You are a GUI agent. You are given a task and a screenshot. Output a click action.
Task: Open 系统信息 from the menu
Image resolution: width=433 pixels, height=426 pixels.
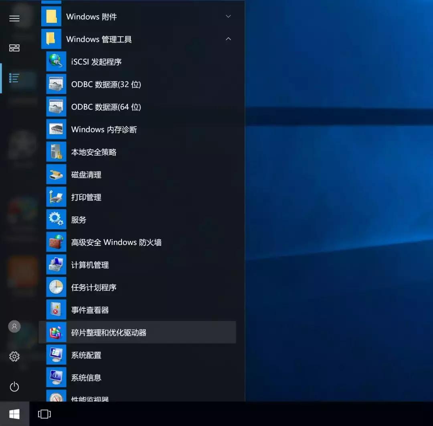56,377
